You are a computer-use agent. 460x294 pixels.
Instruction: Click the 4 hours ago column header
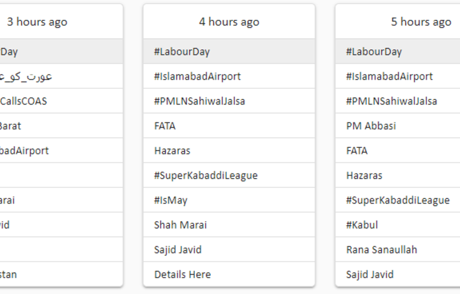[x=229, y=22]
